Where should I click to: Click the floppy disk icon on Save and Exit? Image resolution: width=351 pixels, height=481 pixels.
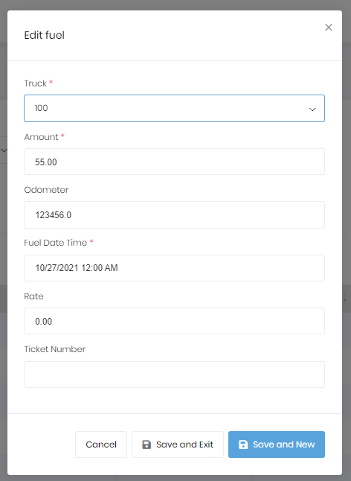pos(146,445)
